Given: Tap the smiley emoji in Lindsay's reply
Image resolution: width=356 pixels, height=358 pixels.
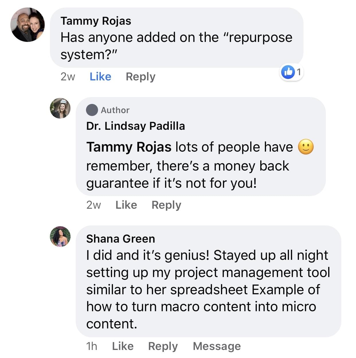Looking at the screenshot, I should 306,147.
